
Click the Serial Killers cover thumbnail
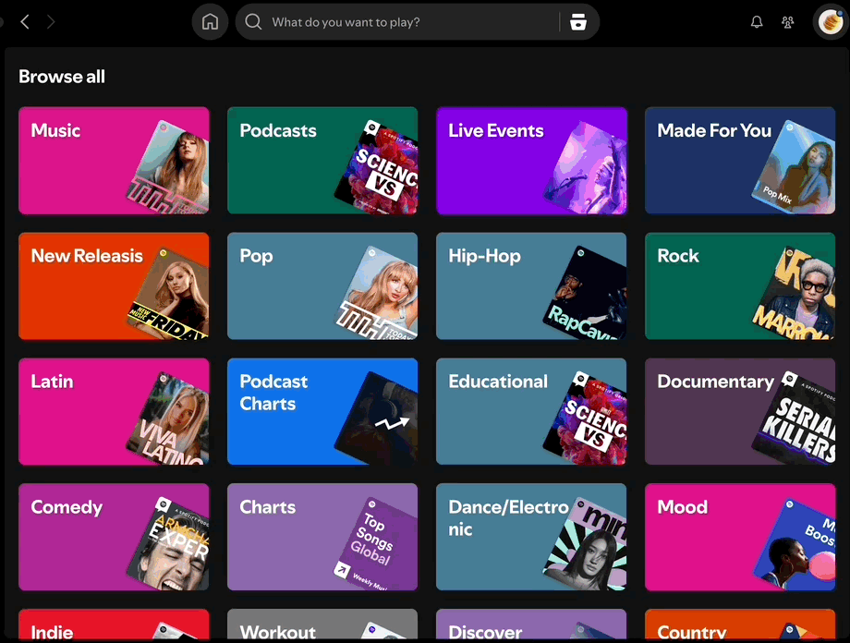(797, 419)
